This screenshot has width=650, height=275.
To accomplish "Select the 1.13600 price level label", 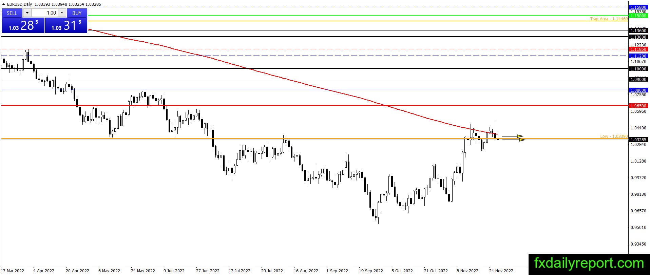I will point(638,30).
